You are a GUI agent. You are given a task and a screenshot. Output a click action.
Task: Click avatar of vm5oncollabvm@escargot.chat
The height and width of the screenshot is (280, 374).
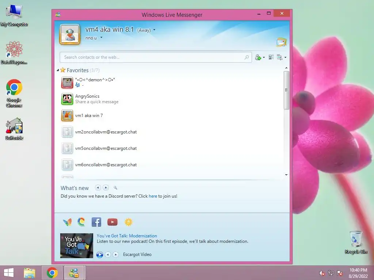click(x=67, y=148)
